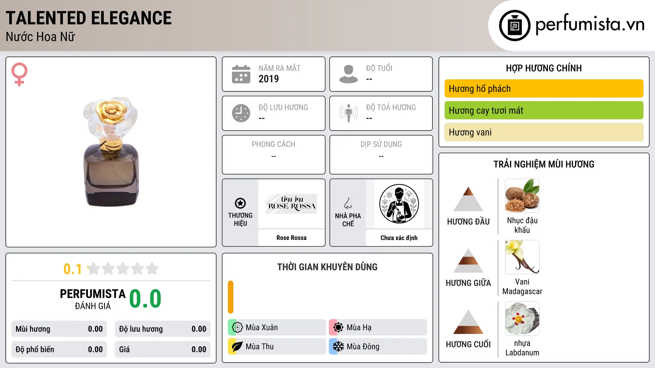Viewport: 655px width, 368px height.
Task: Select the Nhục đậu khấu nutmeg image
Action: point(522,196)
